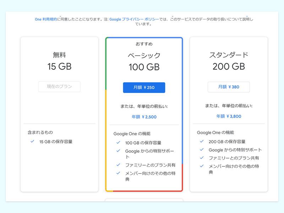This screenshot has height=213, width=284.
Task: Click the Standard plan Google One の機能 label
Action: coord(215,132)
